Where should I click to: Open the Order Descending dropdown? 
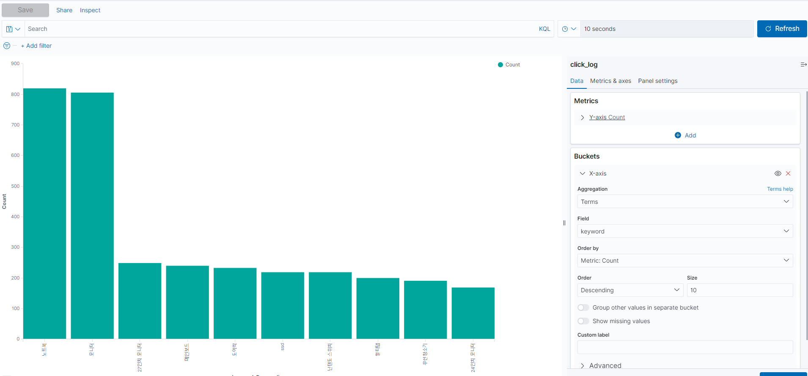pos(630,290)
